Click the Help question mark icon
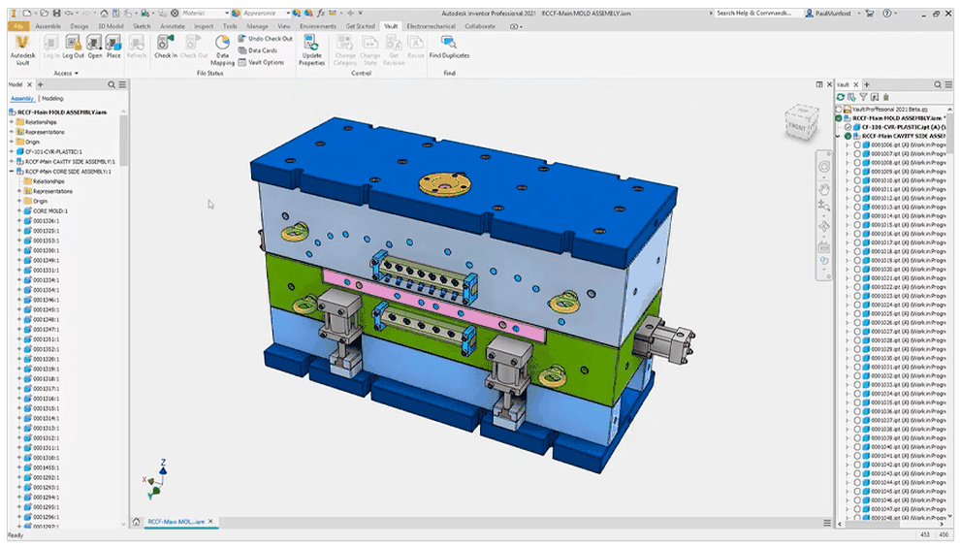The height and width of the screenshot is (547, 960). [886, 13]
